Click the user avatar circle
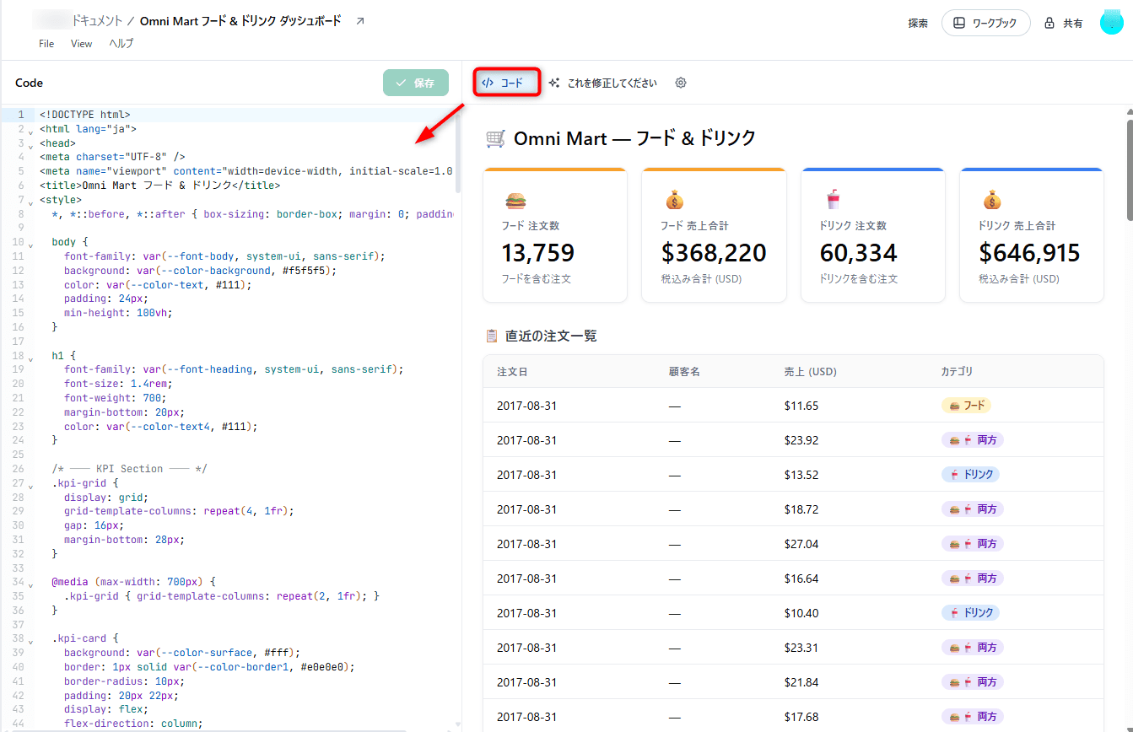Viewport: 1133px width, 732px height. (x=1112, y=23)
